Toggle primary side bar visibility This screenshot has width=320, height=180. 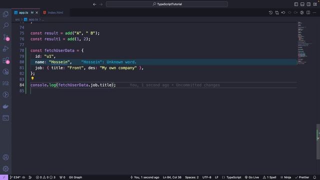296,4
